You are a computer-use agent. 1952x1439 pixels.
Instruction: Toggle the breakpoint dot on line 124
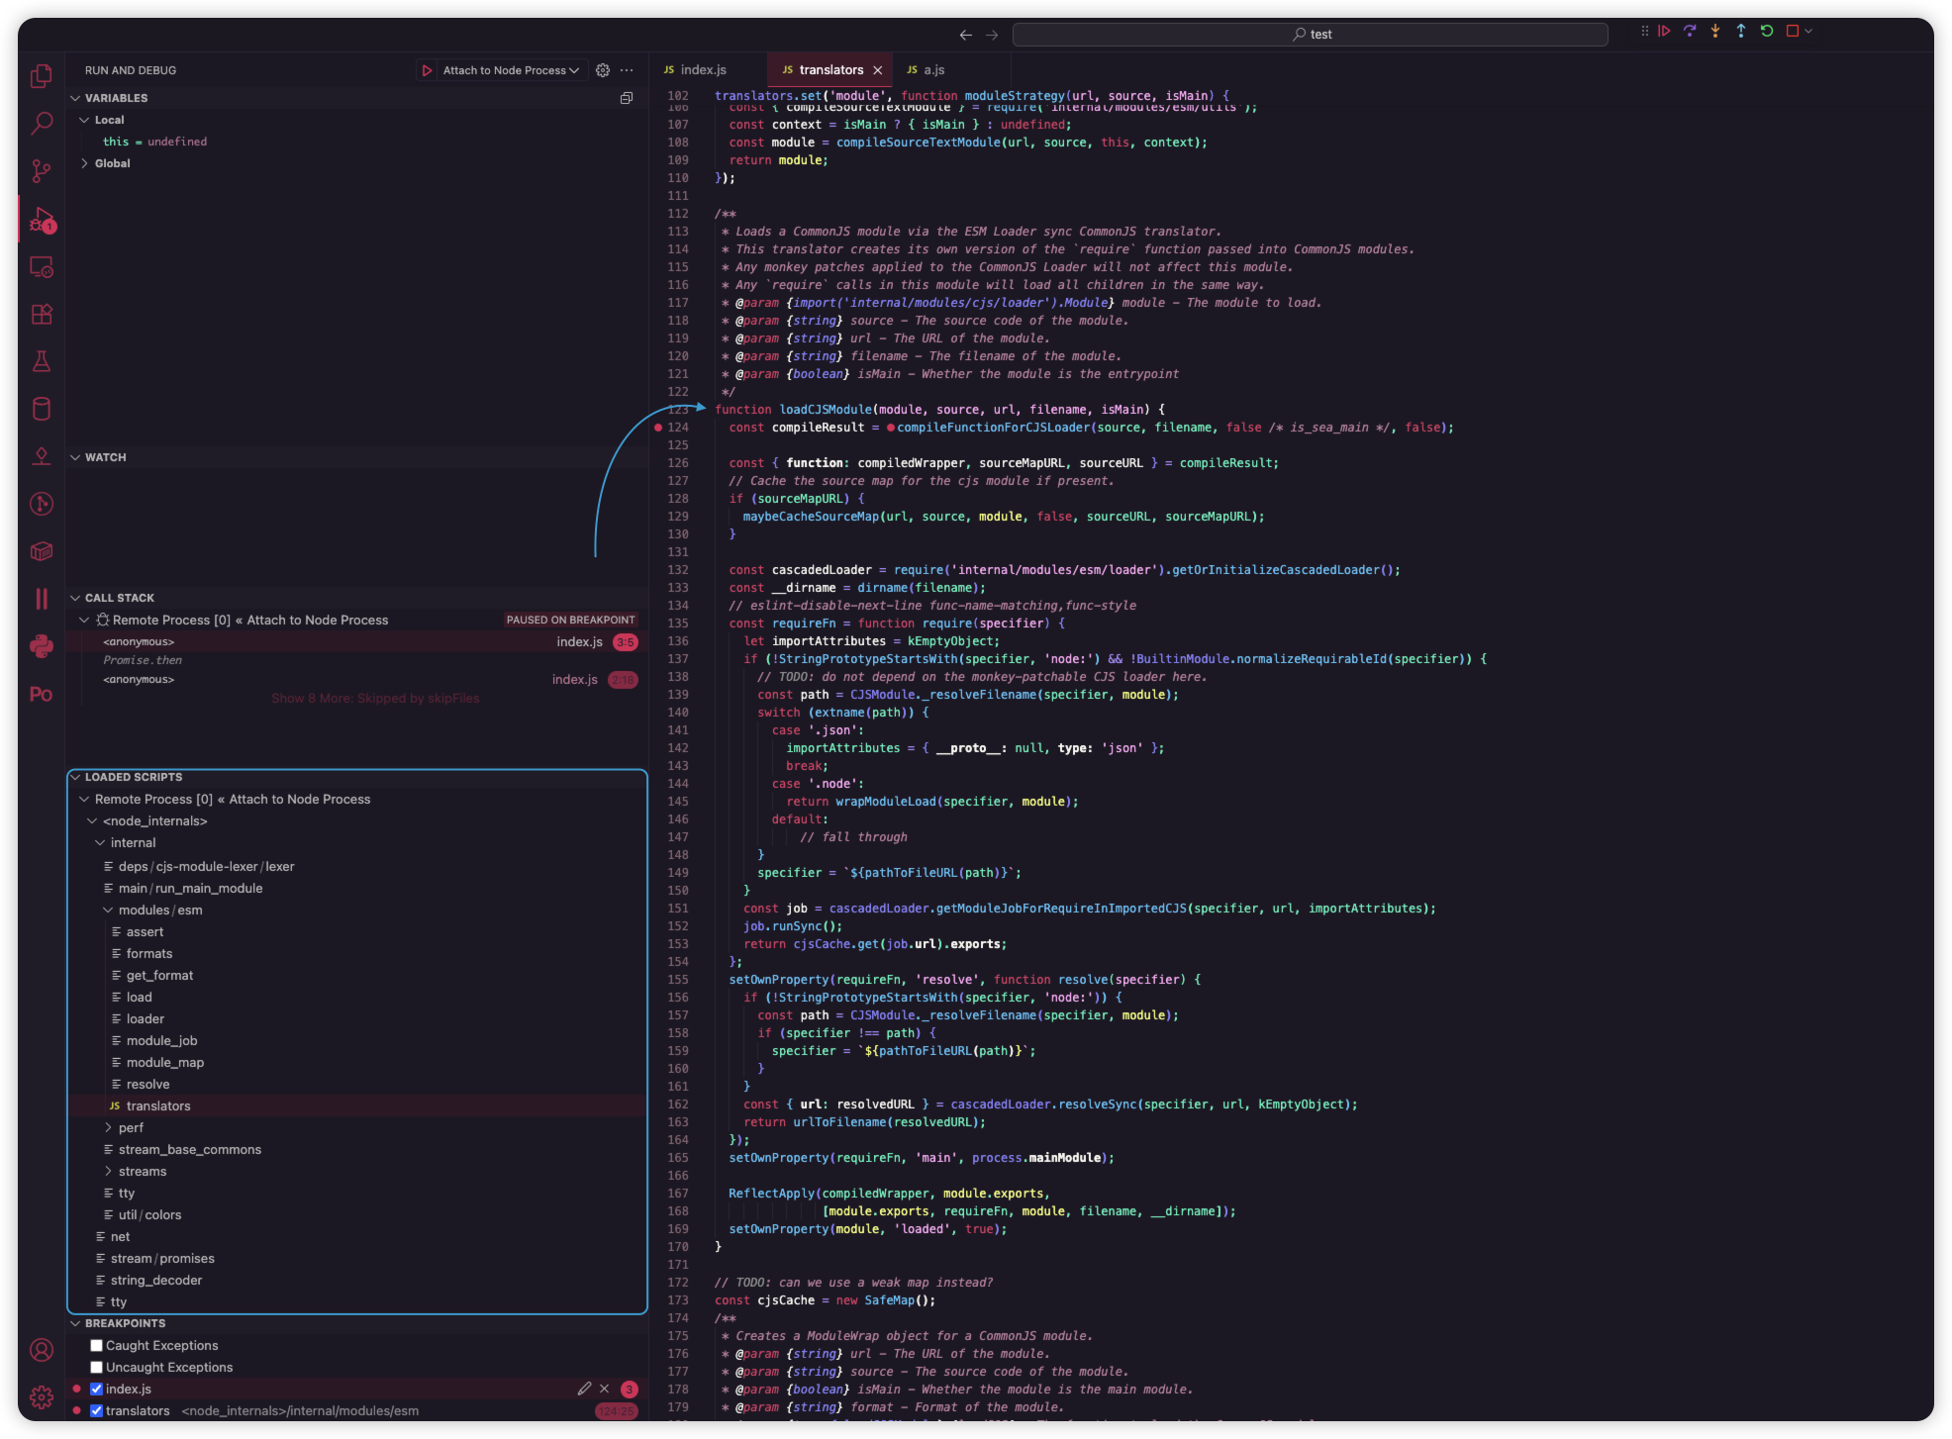click(658, 428)
